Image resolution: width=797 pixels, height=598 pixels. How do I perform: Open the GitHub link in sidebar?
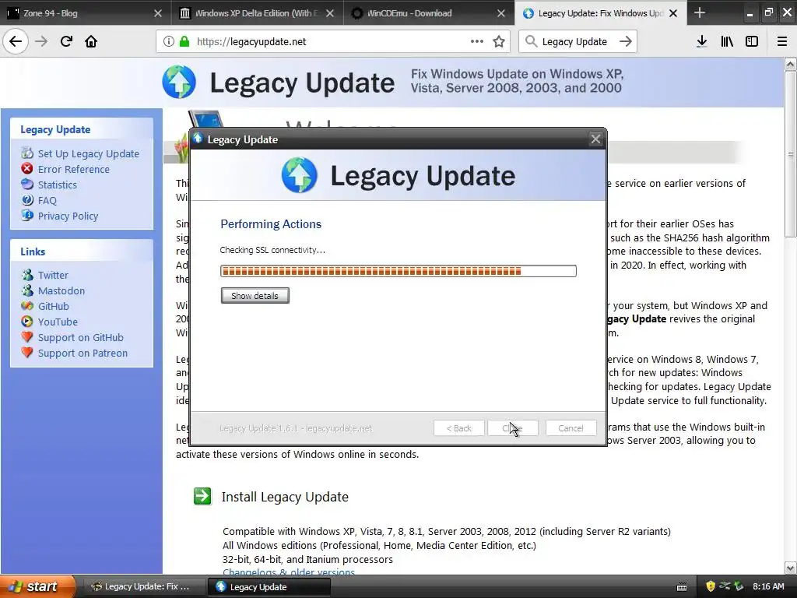click(x=54, y=306)
